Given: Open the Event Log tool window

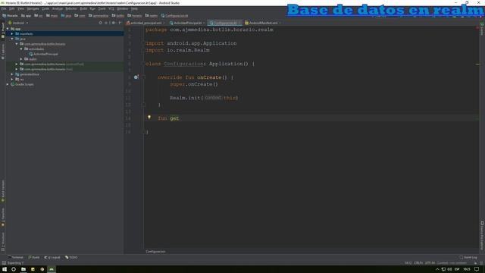Looking at the screenshot, I should 468,257.
